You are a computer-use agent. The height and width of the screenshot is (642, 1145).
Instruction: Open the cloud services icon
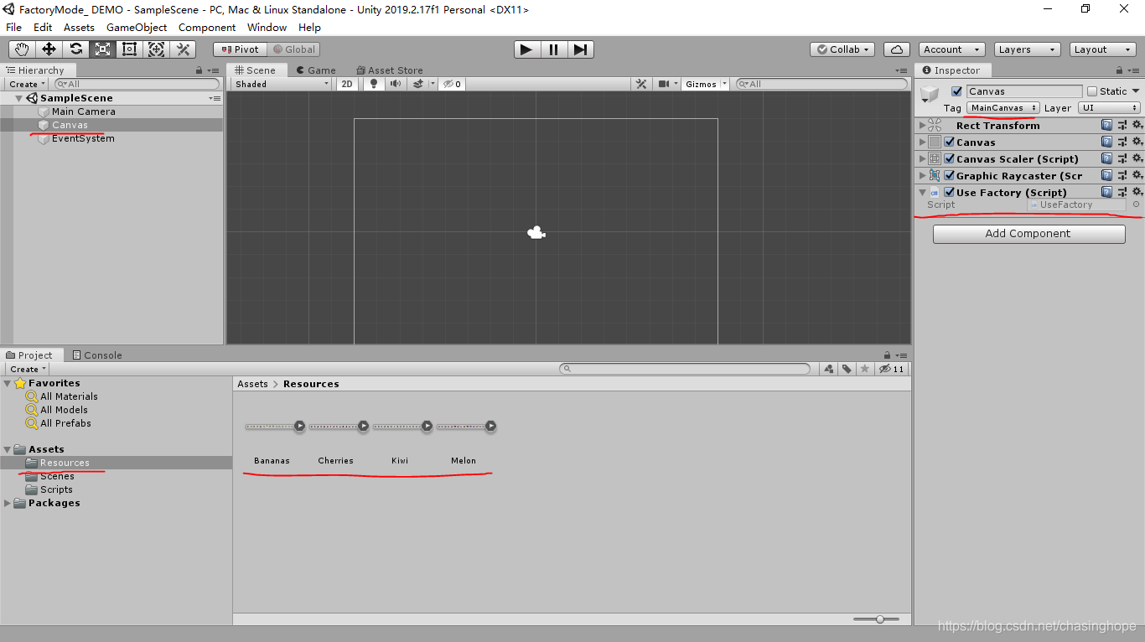pos(897,49)
